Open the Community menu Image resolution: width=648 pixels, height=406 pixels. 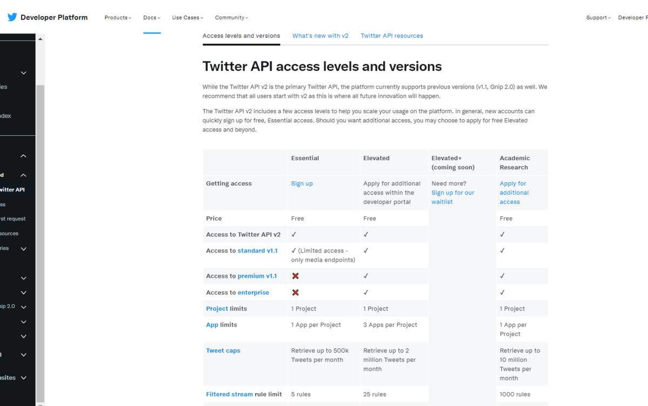[x=231, y=18]
